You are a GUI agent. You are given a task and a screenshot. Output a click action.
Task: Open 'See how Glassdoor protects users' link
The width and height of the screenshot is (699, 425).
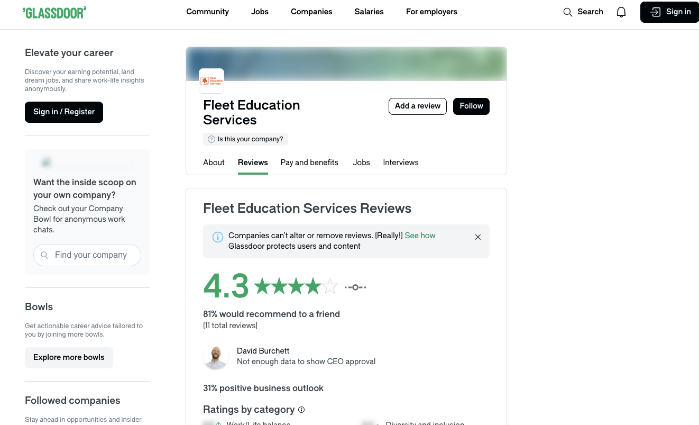420,235
